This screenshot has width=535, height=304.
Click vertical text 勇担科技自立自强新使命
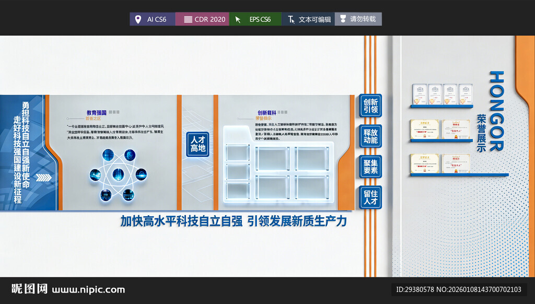coord(26,145)
